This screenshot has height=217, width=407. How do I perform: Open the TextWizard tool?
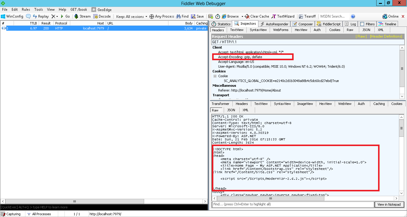[x=283, y=16]
